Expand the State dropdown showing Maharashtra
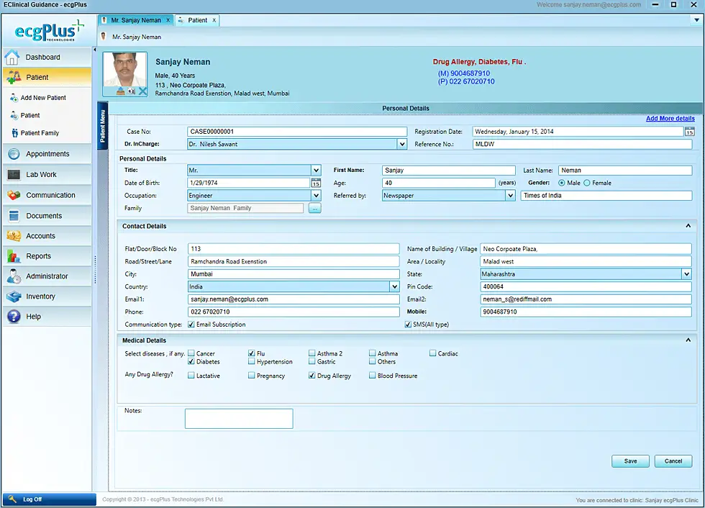Screen dimensions: 705x508 coord(687,273)
